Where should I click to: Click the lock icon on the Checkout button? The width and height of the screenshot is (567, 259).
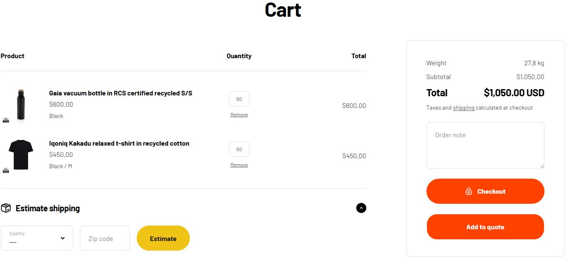coord(469,191)
